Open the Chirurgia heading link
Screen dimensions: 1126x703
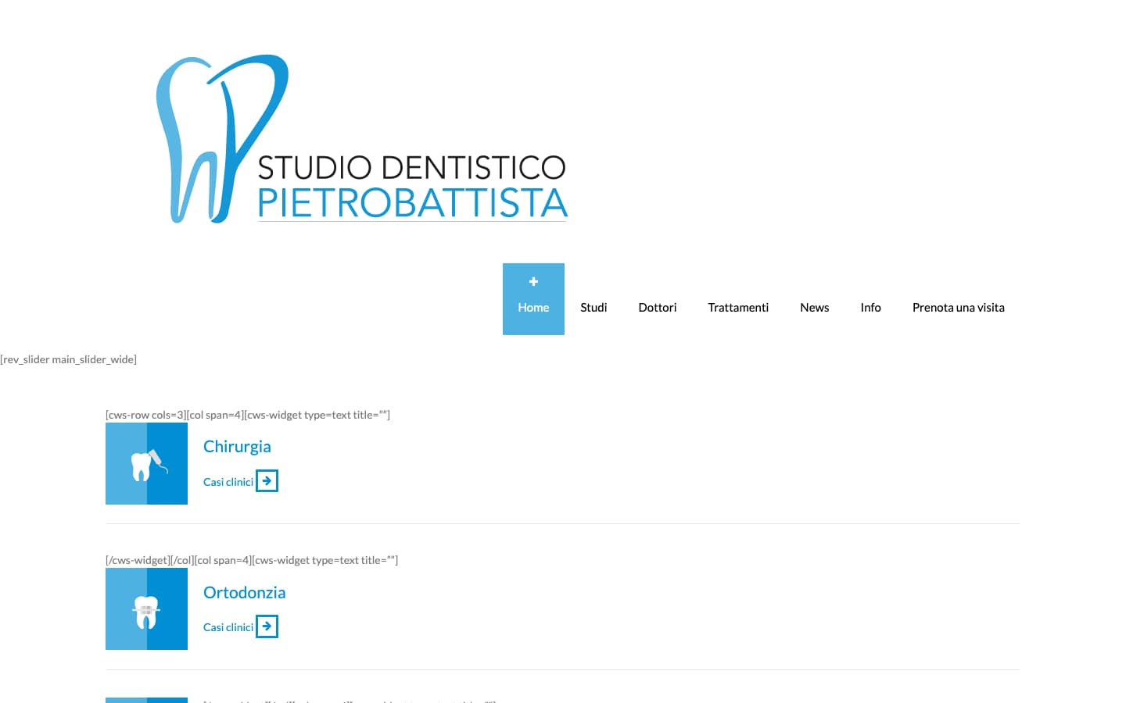[237, 446]
